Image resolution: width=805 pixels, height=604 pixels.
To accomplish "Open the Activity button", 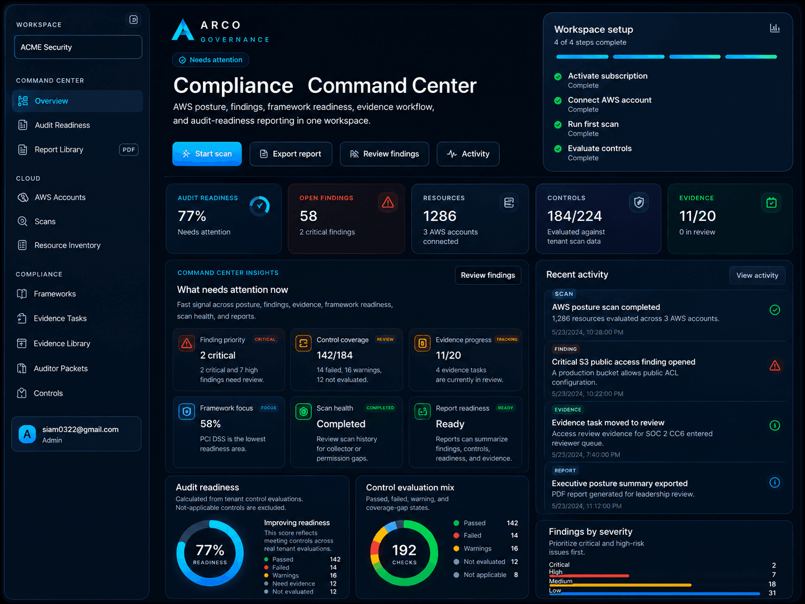I will pyautogui.click(x=468, y=154).
